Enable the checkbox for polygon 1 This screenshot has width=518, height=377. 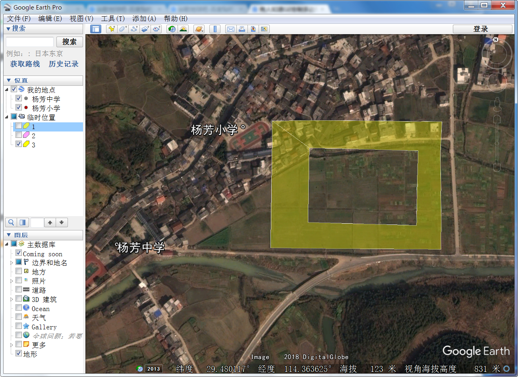tap(19, 126)
